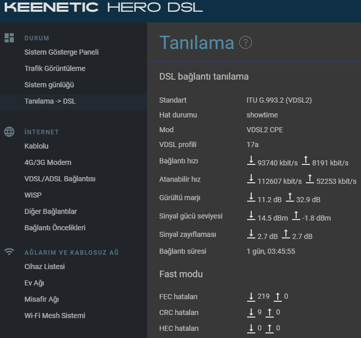This screenshot has height=338, width=361.
Task: Go to Wi-Fi Mesh Sistemi
Action: pos(55,316)
